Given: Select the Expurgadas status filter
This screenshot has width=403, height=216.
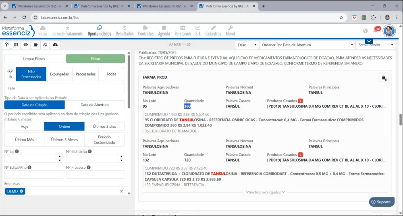Looking at the screenshot, I should [x=59, y=74].
